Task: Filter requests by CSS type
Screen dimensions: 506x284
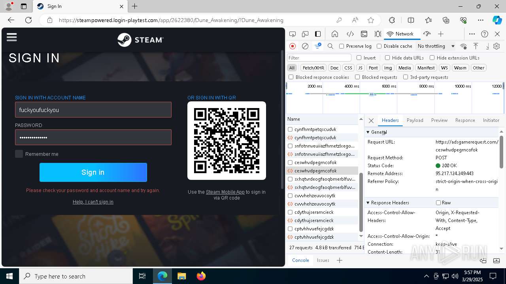Action: click(348, 68)
